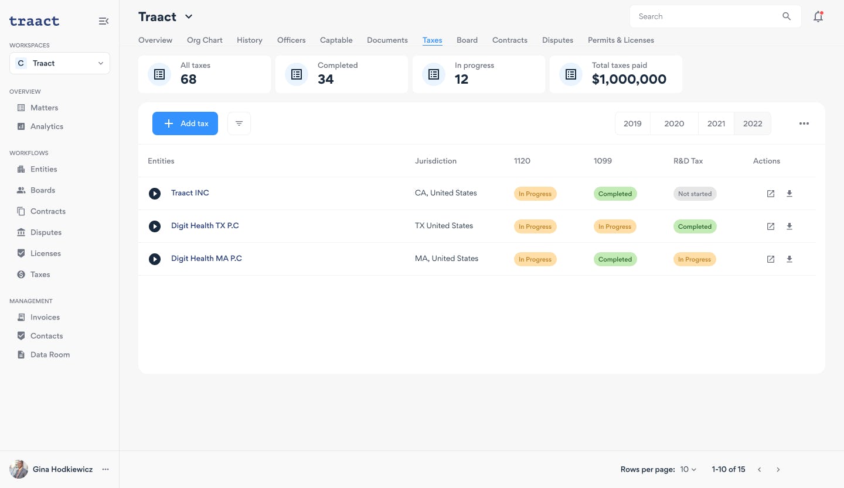Download tax documents for Traact INC
Image resolution: width=844 pixels, height=488 pixels.
[789, 194]
